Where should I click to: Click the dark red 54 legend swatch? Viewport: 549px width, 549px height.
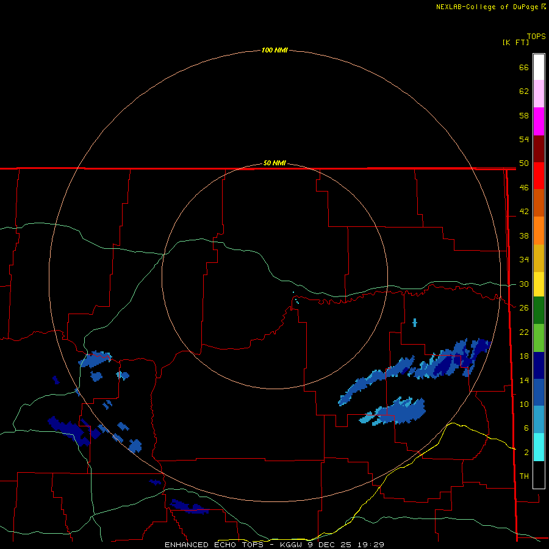[539, 149]
